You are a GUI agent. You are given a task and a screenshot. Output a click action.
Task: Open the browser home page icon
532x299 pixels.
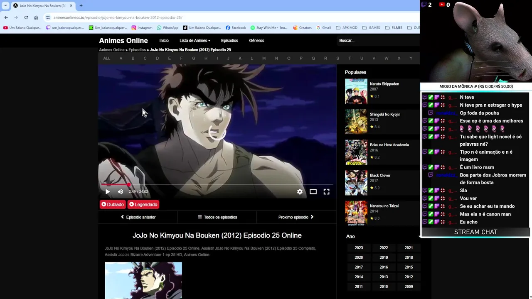36,17
